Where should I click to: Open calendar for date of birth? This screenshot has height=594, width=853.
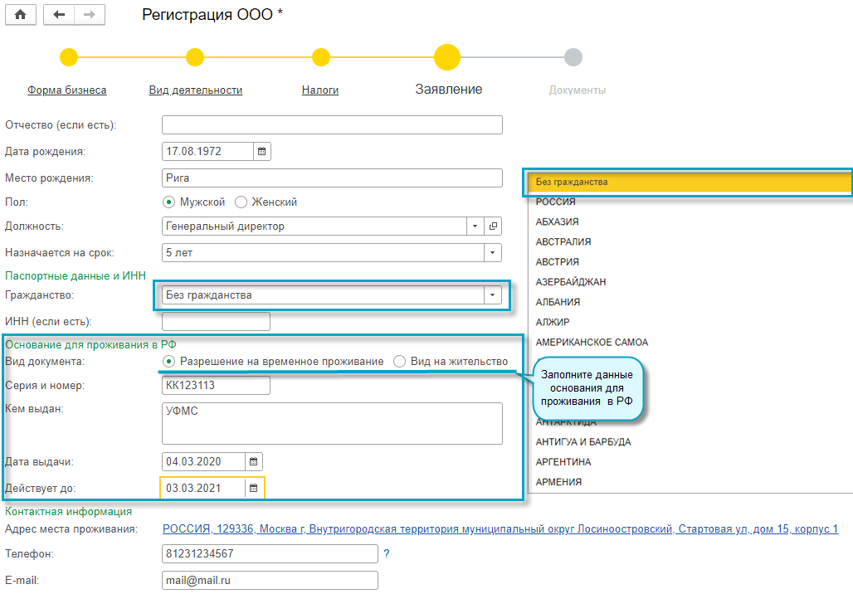261,152
